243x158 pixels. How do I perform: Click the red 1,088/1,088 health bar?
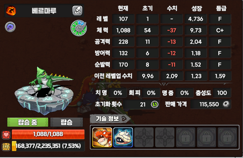[x=48, y=134]
